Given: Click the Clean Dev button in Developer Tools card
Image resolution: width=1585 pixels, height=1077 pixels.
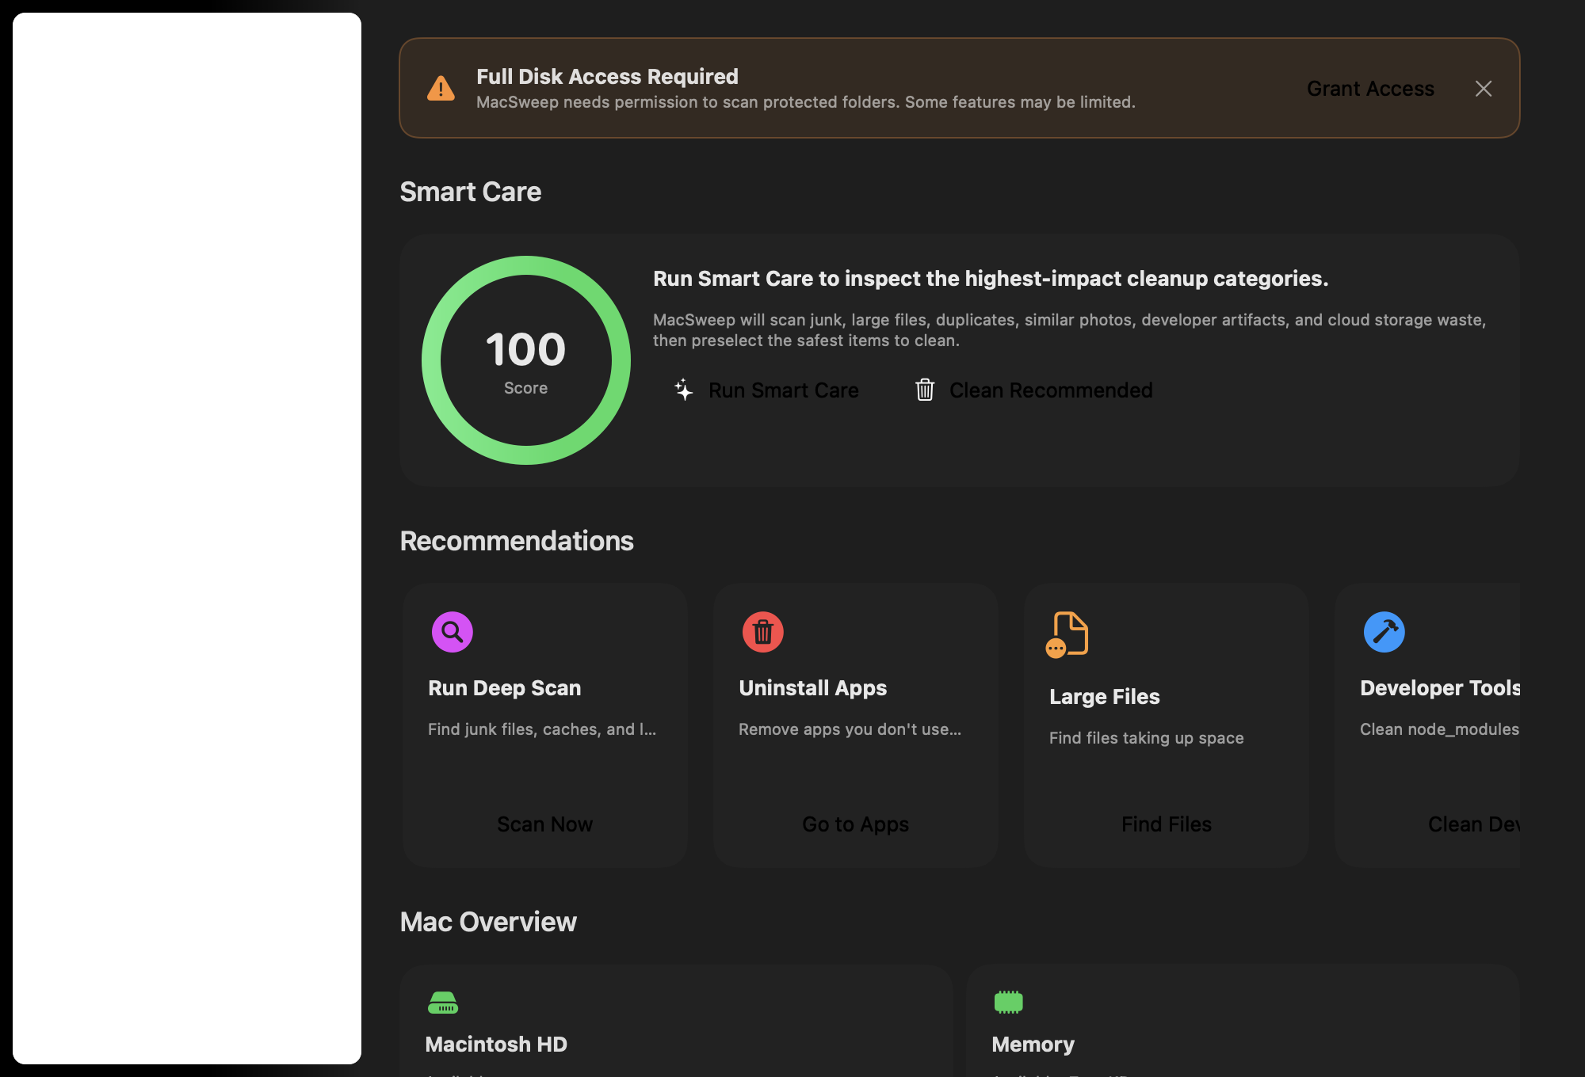Looking at the screenshot, I should pyautogui.click(x=1473, y=824).
